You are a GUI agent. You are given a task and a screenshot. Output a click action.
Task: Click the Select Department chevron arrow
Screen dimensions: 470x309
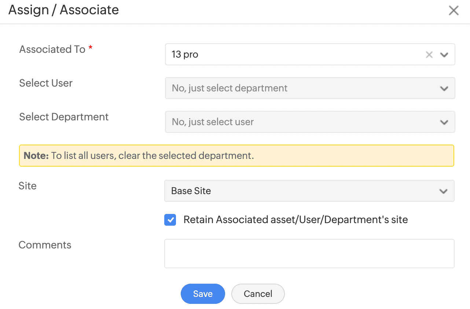click(444, 122)
